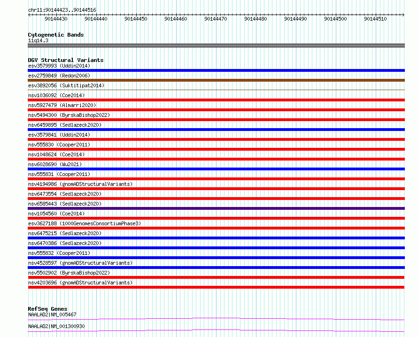Click the red bar under esv3627188
Viewport: 418px width, 337px height.
pos(216,228)
